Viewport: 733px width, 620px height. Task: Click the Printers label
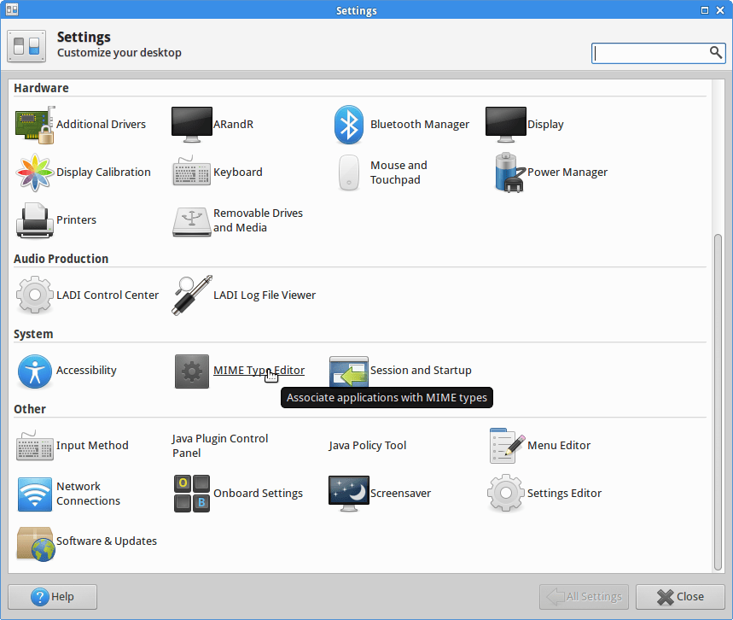(76, 220)
